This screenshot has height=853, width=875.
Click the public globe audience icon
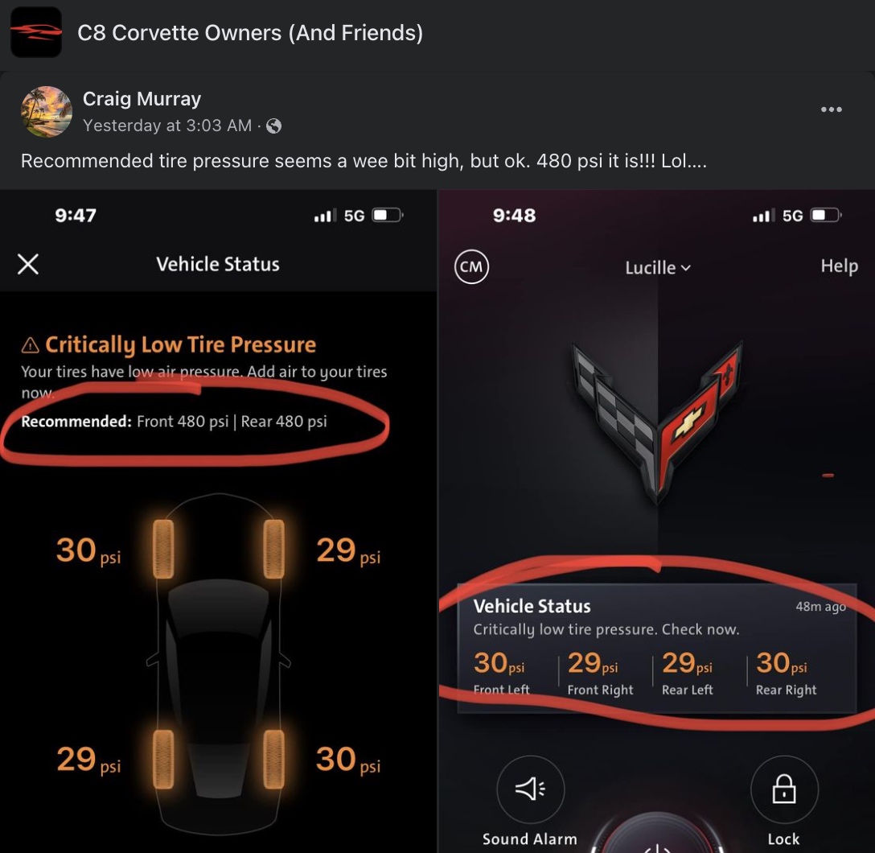click(x=273, y=126)
